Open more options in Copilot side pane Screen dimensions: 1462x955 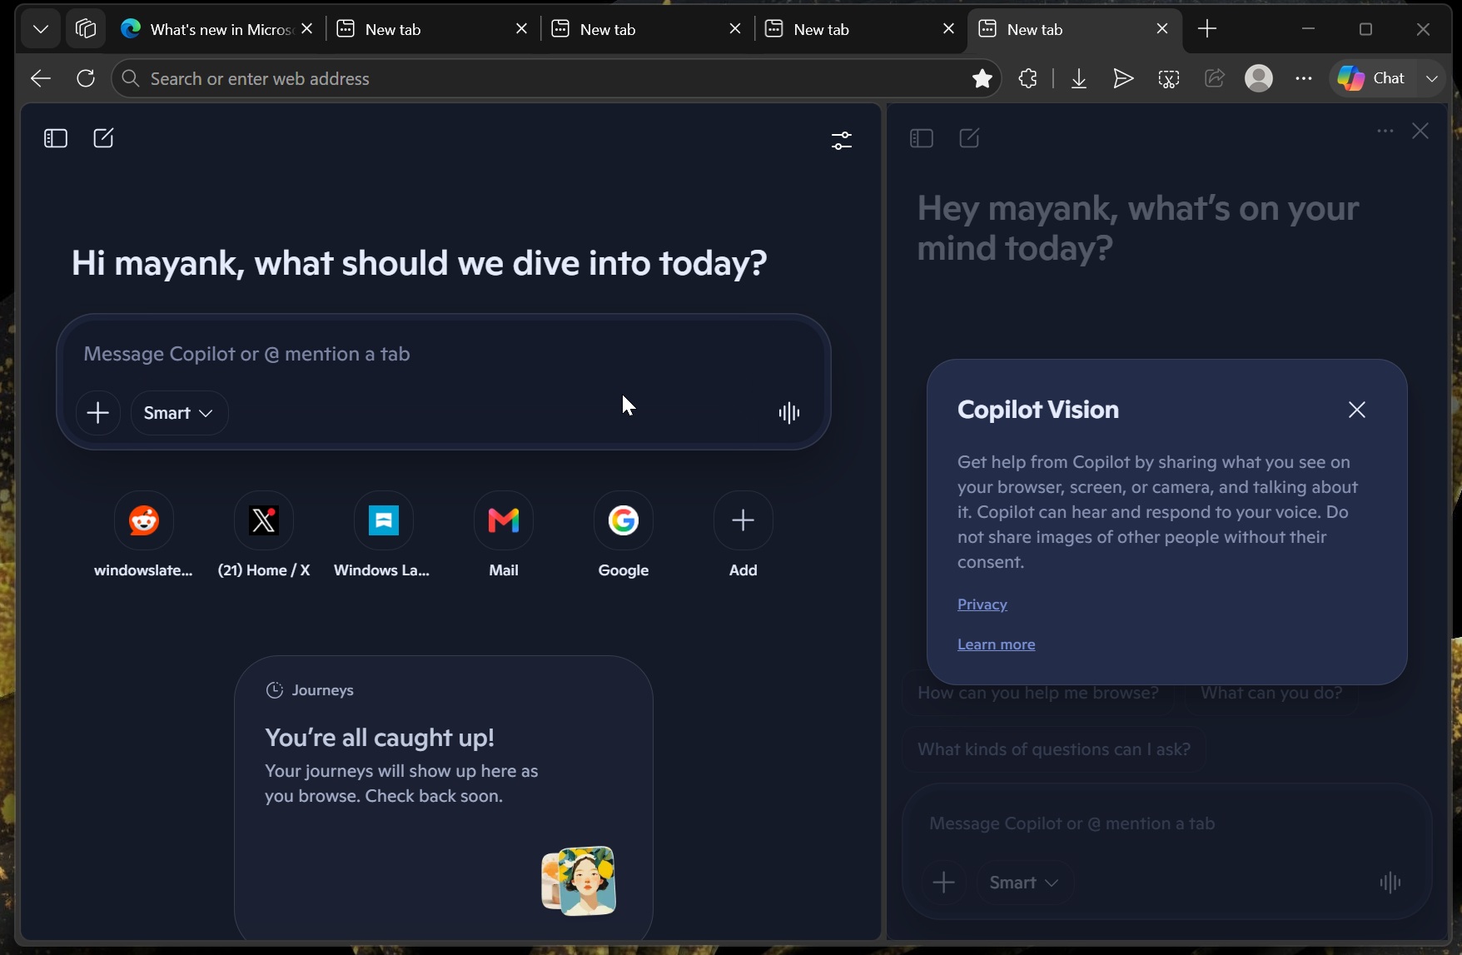(1385, 131)
